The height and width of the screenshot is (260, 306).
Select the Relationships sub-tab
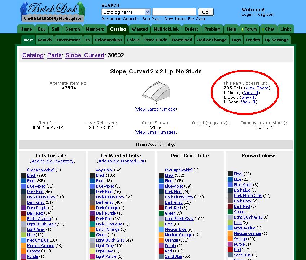[x=109, y=40]
